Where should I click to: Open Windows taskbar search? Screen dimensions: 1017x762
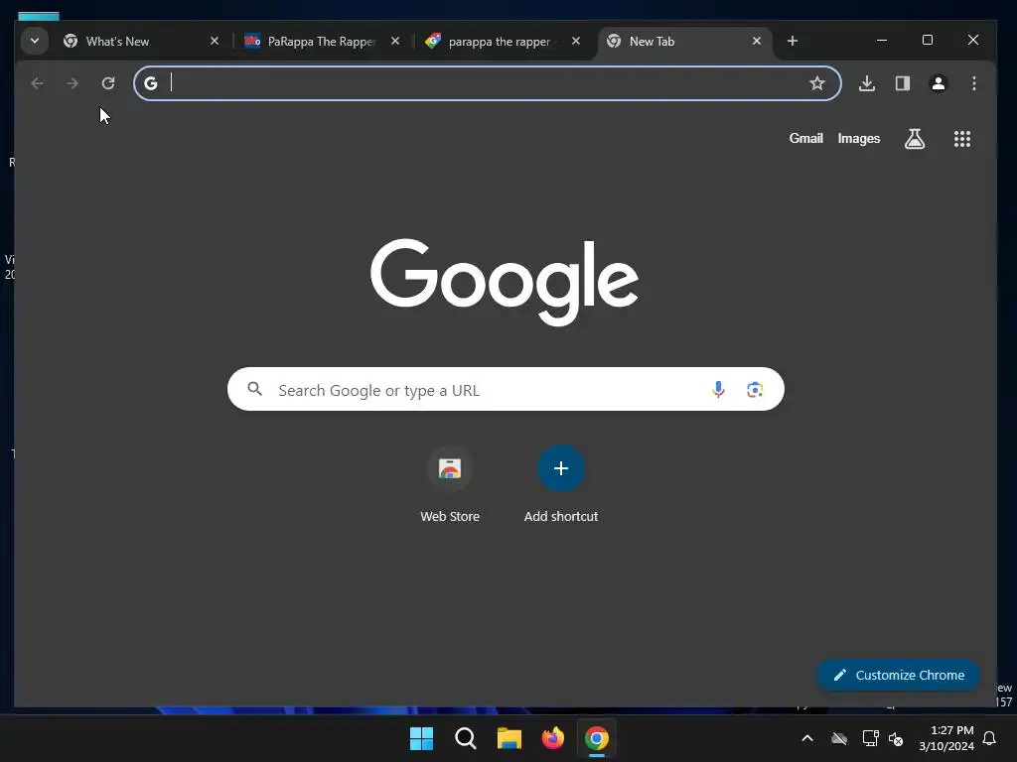coord(465,738)
